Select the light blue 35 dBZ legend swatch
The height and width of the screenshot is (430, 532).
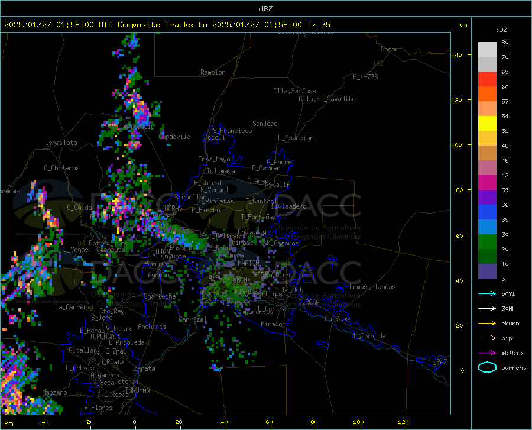[487, 227]
